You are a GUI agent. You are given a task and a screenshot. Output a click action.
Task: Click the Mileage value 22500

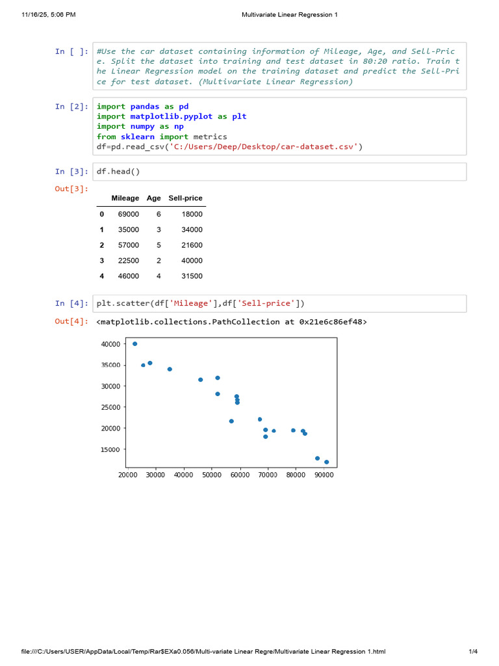tap(129, 261)
